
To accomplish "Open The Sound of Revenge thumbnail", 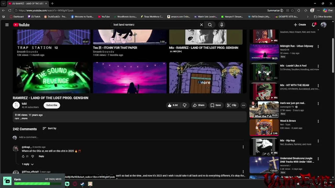I will click(53, 78).
